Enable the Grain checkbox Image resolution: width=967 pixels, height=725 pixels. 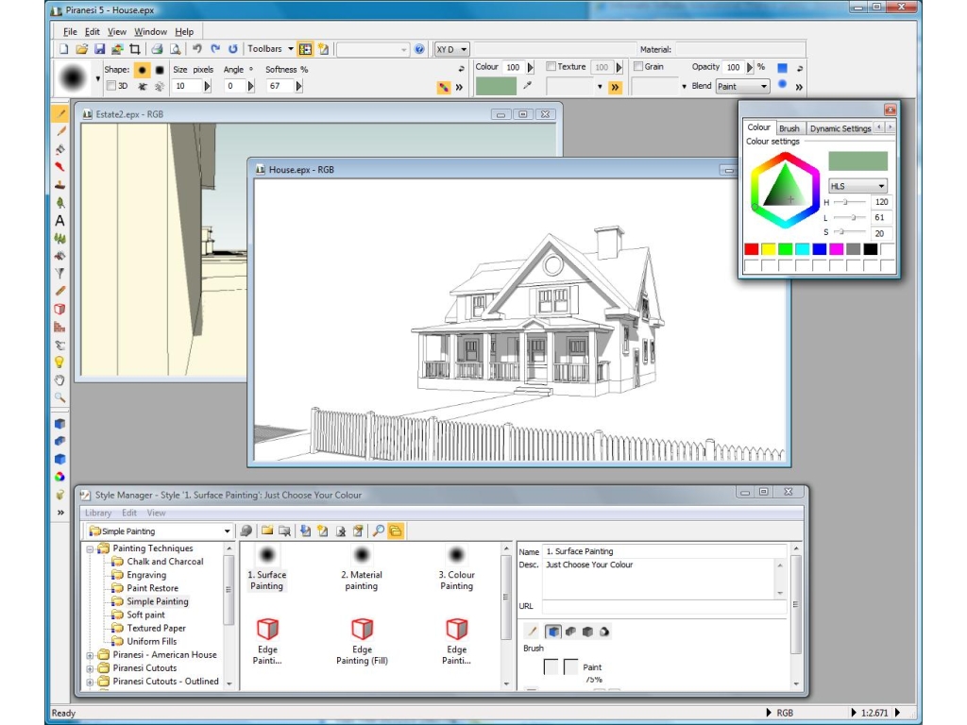coord(638,67)
